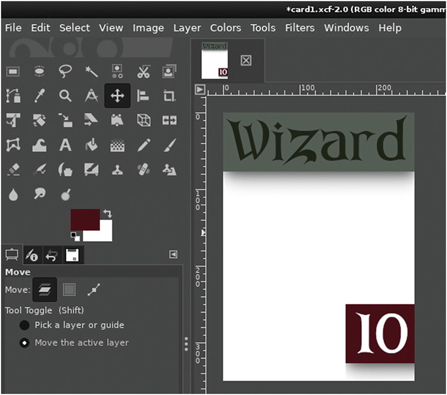447x395 pixels.
Task: Select the Perspective cube tool
Action: click(x=143, y=120)
